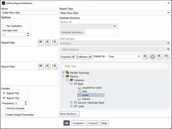Click the Compute button
The height and width of the screenshot is (129, 172).
pos(78,123)
